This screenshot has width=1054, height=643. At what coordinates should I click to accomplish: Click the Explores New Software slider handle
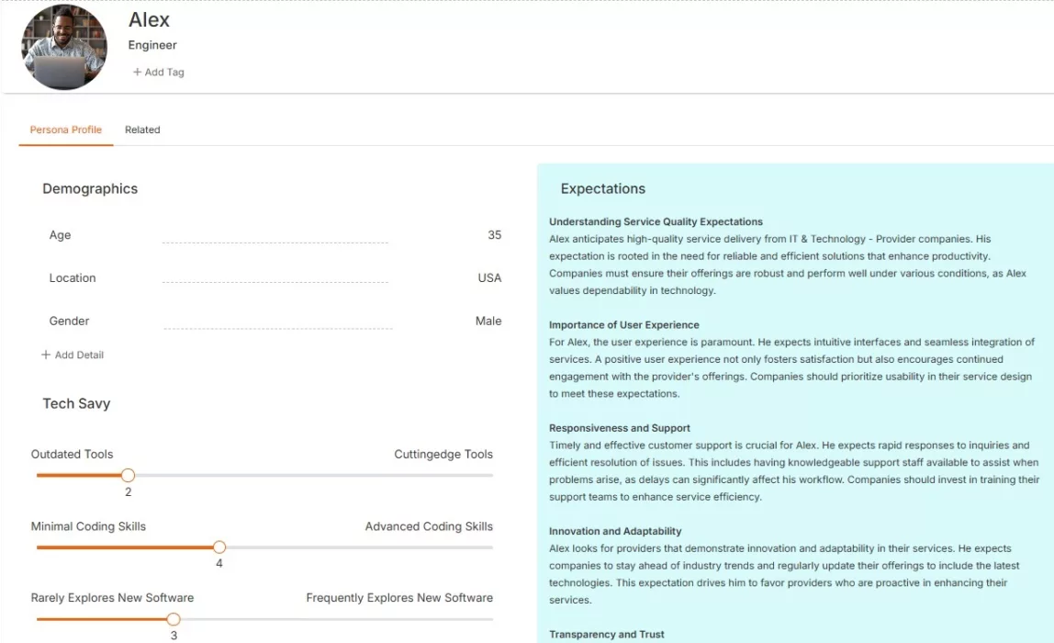click(174, 618)
